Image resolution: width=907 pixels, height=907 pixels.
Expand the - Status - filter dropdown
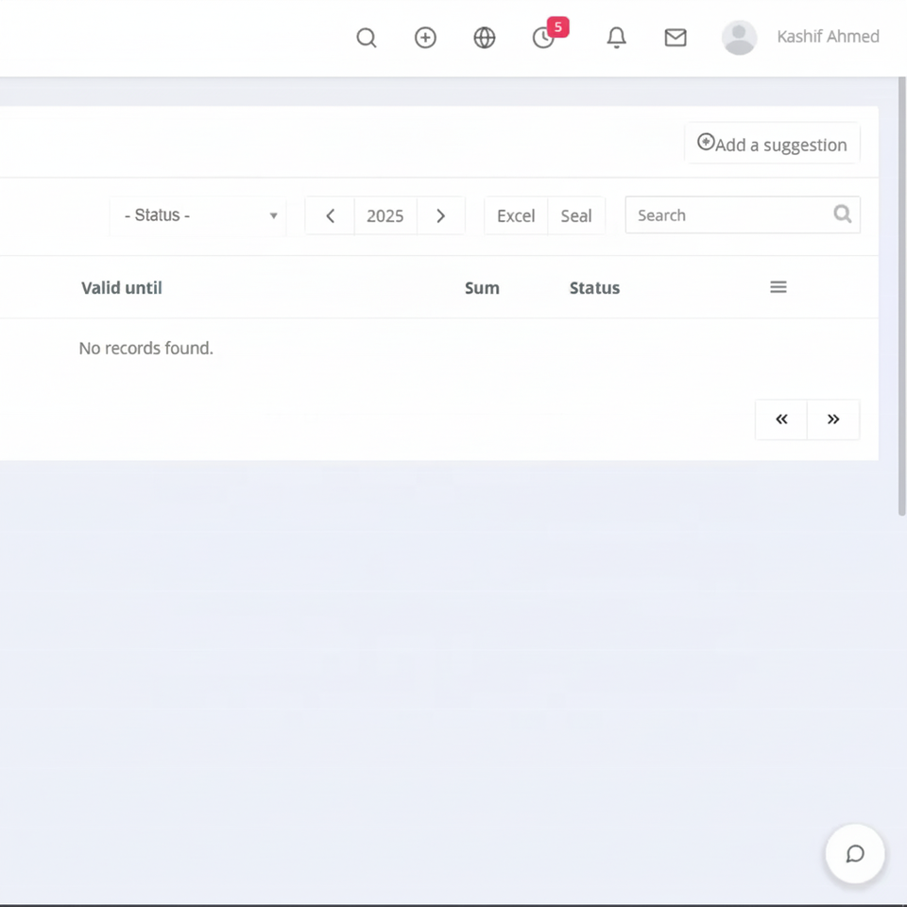point(197,215)
